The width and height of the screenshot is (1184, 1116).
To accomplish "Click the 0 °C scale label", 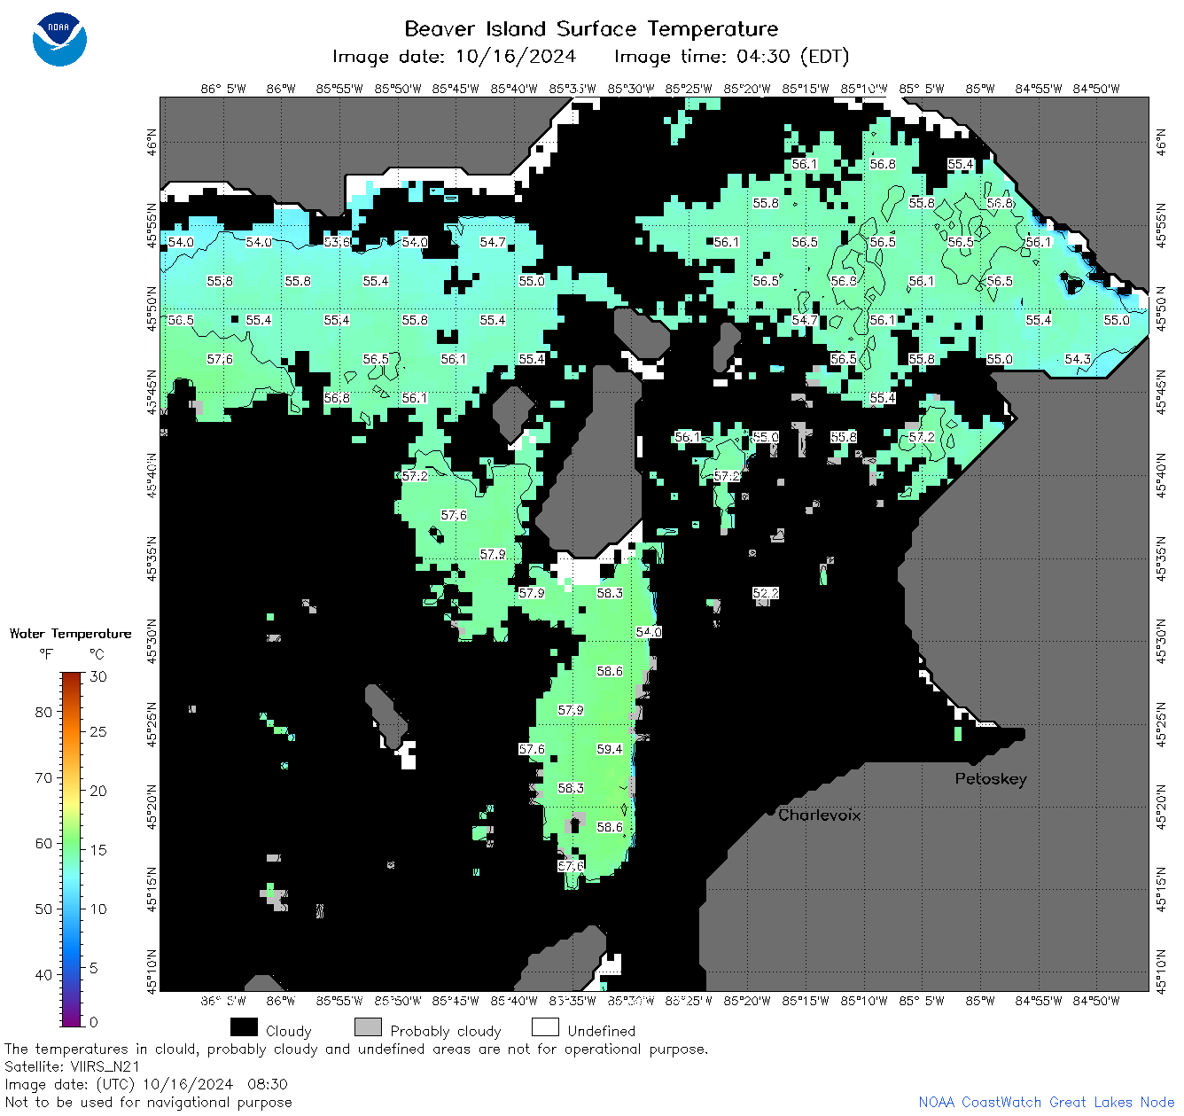I will [x=94, y=1022].
